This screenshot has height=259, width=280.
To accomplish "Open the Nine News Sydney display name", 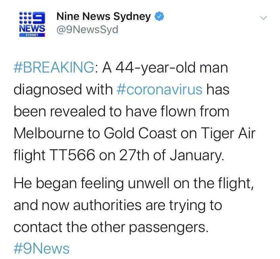I will 103,17.
